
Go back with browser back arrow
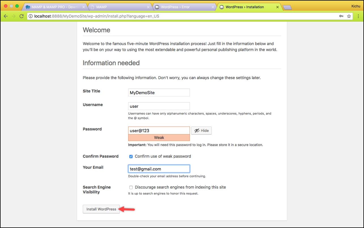(6, 16)
